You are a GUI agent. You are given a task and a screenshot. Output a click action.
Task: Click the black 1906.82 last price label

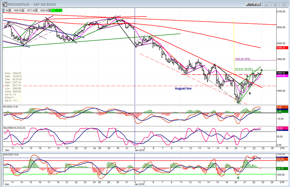(x=281, y=73)
